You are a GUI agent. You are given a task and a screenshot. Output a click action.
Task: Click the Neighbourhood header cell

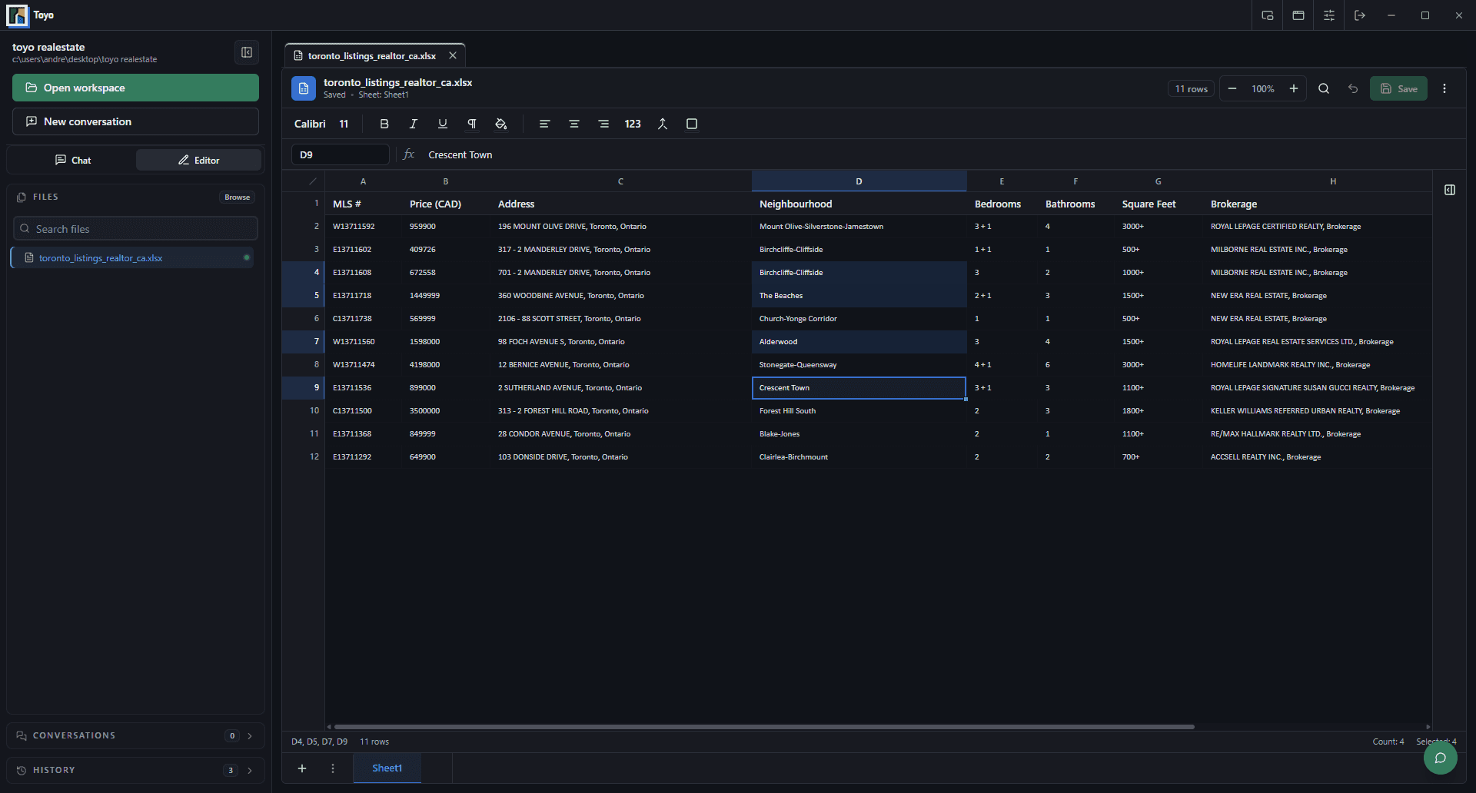tap(859, 204)
